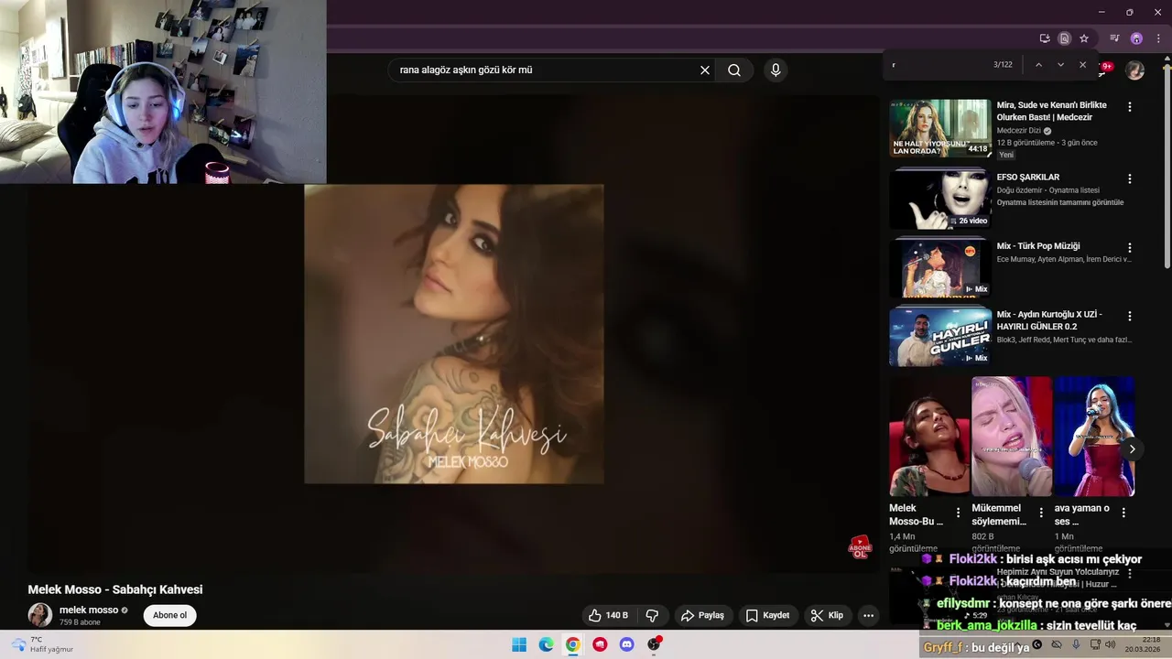Open Chrome three-dot menu
The width and height of the screenshot is (1172, 659).
(1158, 38)
